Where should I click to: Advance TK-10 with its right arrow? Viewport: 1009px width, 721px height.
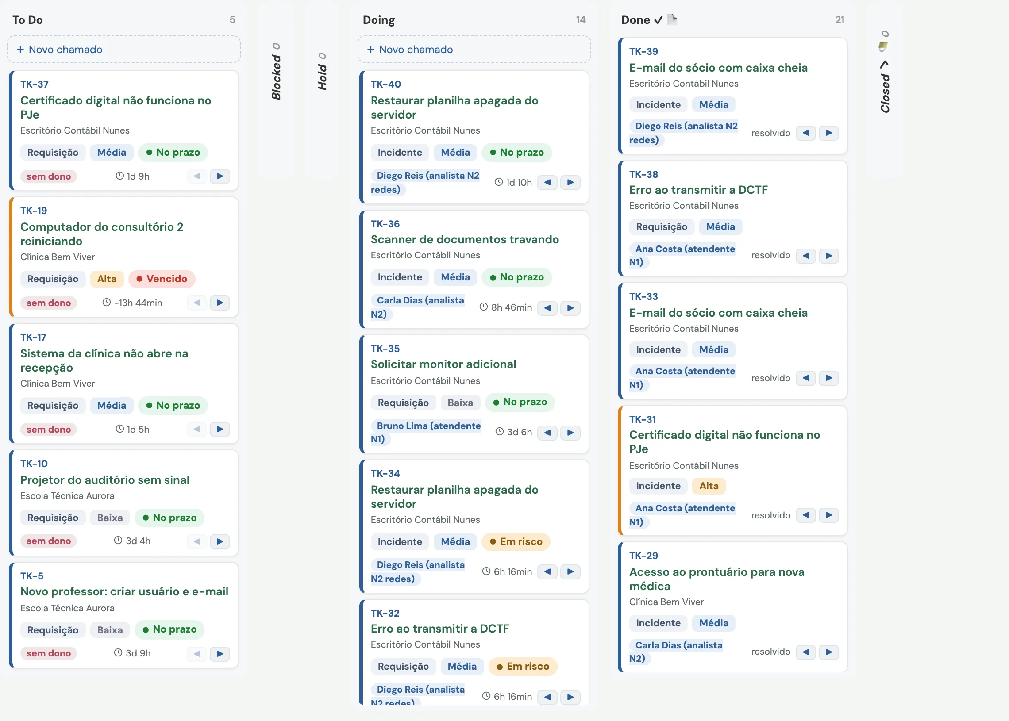[x=220, y=541]
